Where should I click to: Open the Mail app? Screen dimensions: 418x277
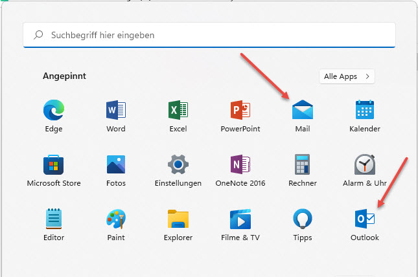302,111
